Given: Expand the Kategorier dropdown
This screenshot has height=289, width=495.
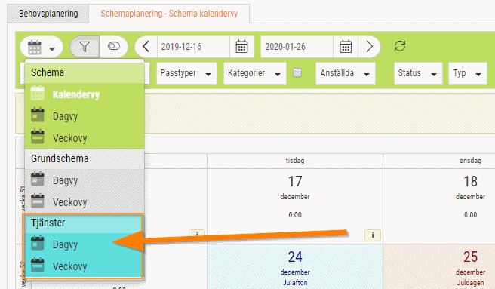Looking at the screenshot, I should point(255,73).
